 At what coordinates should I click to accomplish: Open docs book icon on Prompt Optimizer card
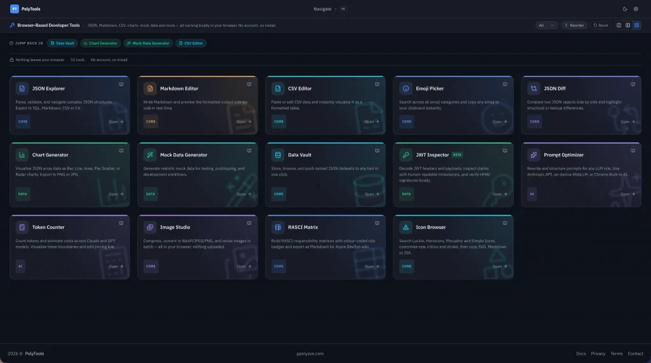(x=633, y=151)
